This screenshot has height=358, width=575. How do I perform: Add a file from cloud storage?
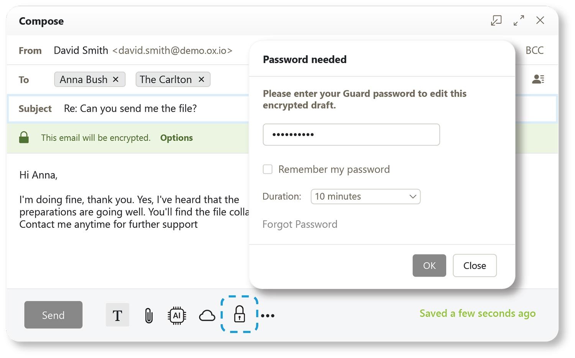207,315
